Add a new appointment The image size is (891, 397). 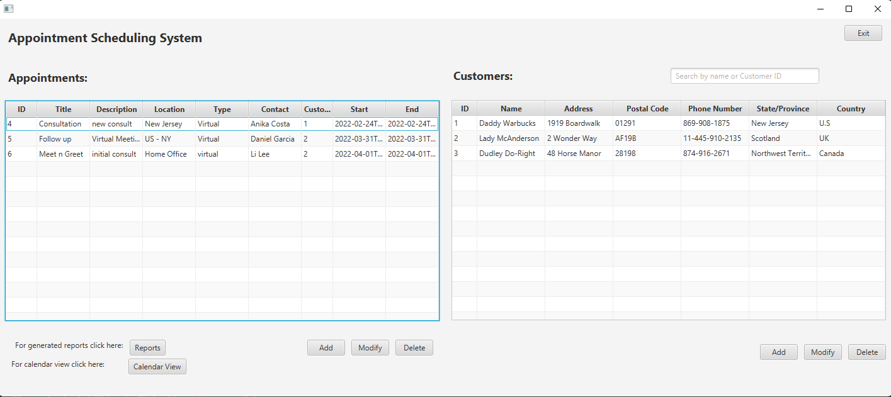click(x=326, y=348)
